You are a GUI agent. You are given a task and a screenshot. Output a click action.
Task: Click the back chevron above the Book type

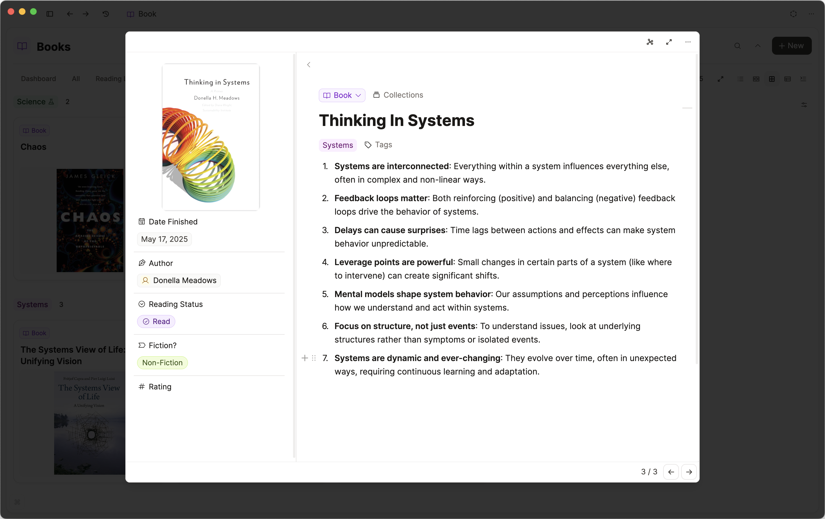pyautogui.click(x=309, y=65)
